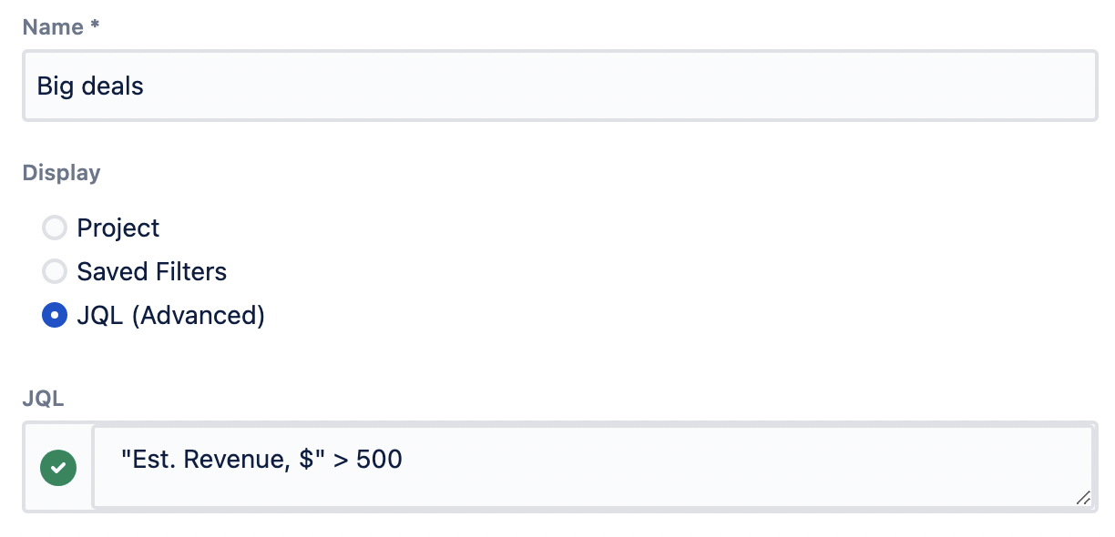Click the greater-than operator in JQL query

tap(341, 460)
